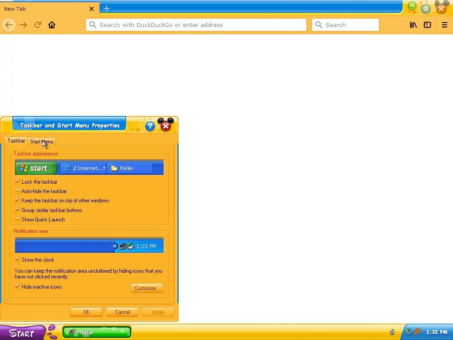Focus the DuckDuckGo address bar
The image size is (453, 340).
[196, 25]
